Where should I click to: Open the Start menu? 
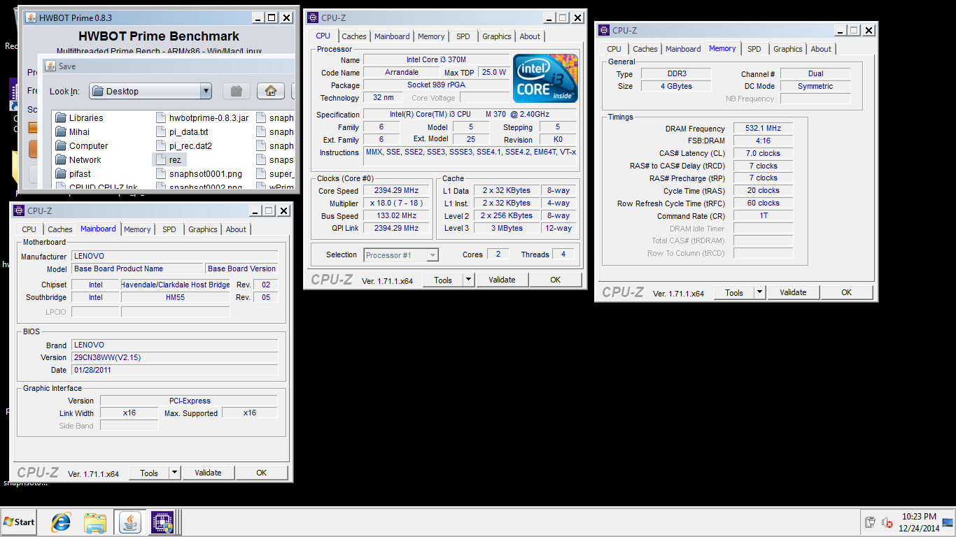pos(19,522)
